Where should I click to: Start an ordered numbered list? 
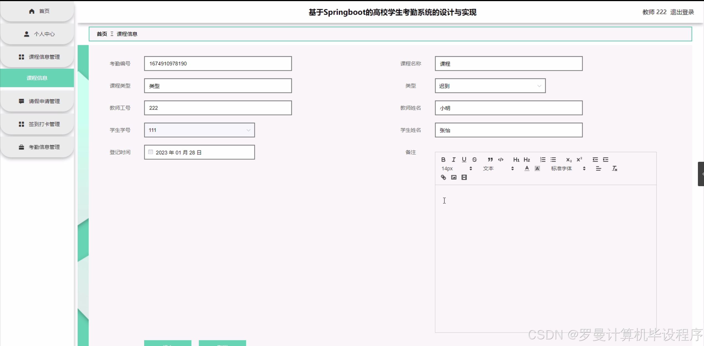click(x=543, y=160)
